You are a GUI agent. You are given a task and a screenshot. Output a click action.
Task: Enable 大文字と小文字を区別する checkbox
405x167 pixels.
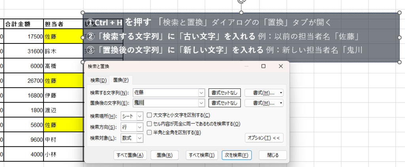[150, 115]
